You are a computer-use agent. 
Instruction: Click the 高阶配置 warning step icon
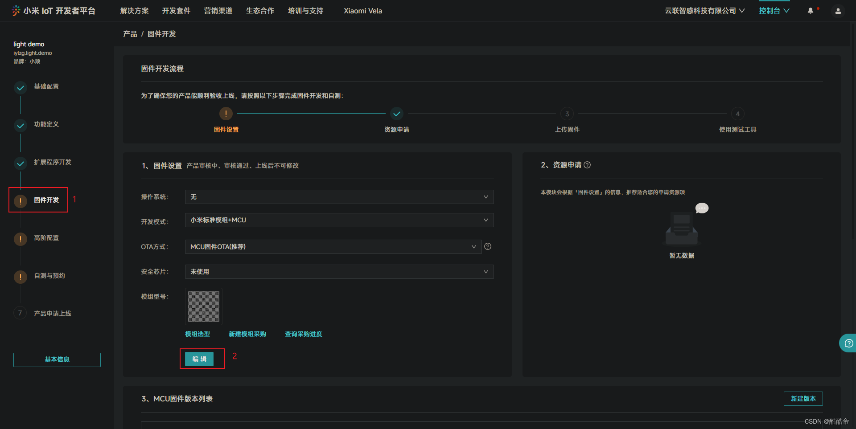(x=21, y=239)
